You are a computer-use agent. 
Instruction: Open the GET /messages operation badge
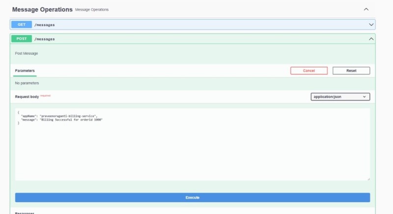pyautogui.click(x=22, y=25)
